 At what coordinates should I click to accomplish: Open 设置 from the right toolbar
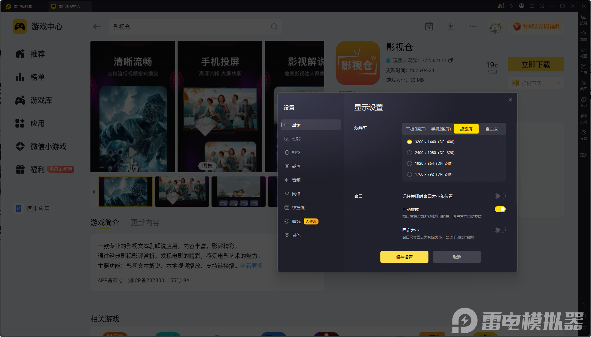[583, 135]
